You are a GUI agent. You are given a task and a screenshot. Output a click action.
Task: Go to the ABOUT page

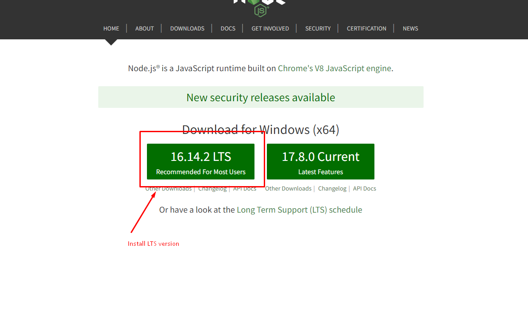point(144,29)
